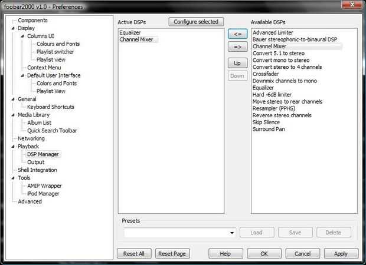Collapse the Playback tree node
366x265 pixels.
coord(13,147)
